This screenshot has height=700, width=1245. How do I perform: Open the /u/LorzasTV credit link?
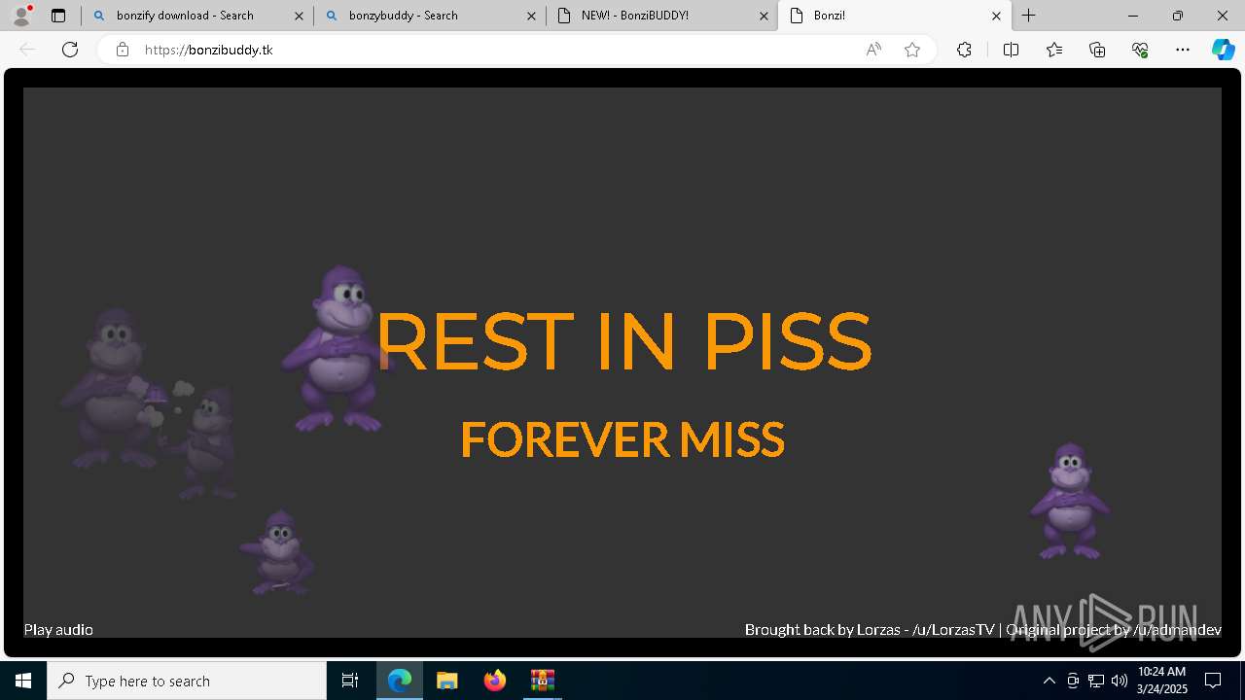(x=953, y=630)
